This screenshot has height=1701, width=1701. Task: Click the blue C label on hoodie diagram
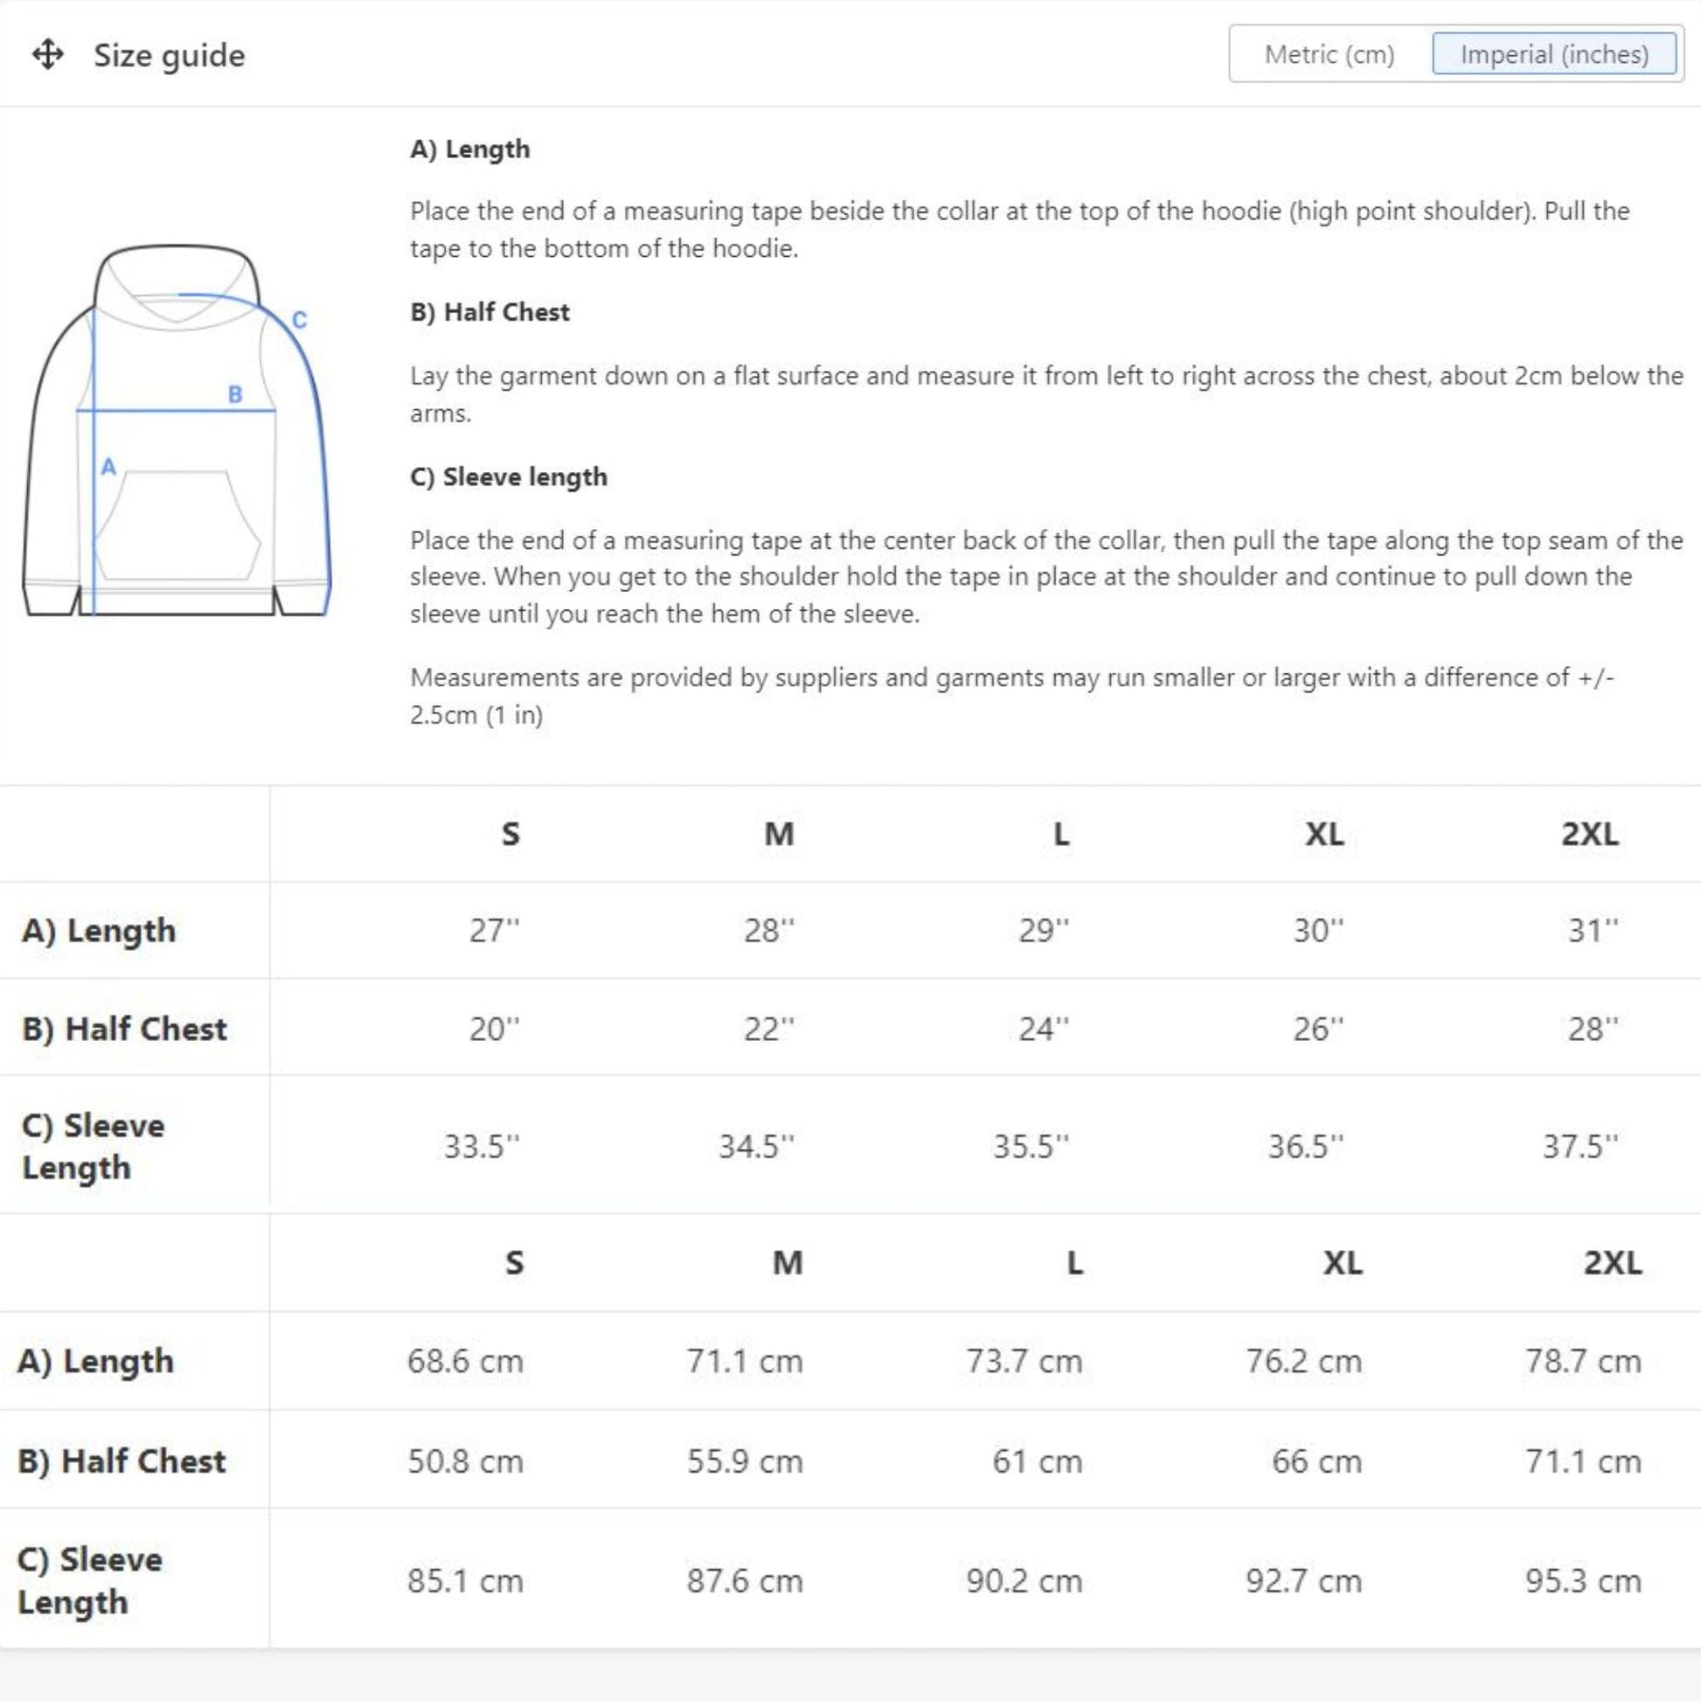299,320
